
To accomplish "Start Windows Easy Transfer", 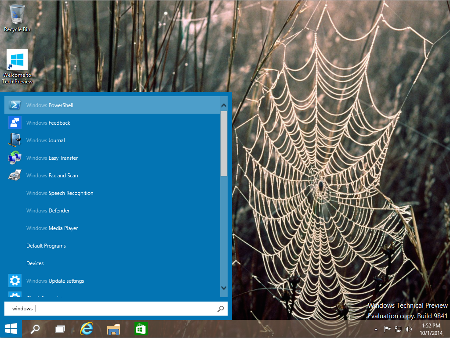I will point(51,158).
